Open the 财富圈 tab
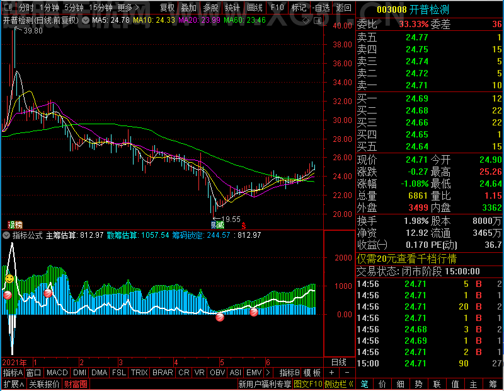The width and height of the screenshot is (504, 391). (76, 384)
